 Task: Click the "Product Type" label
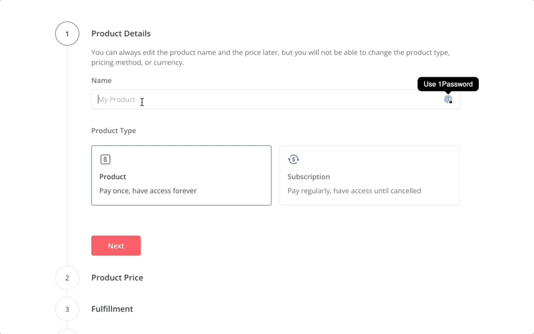coord(113,131)
